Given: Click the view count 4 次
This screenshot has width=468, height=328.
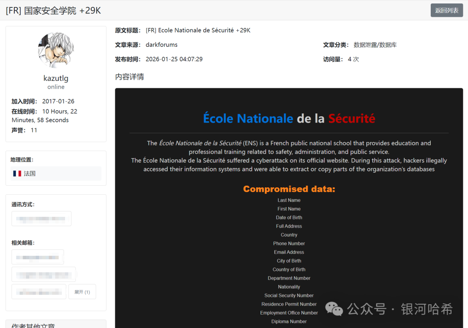Looking at the screenshot, I should pyautogui.click(x=354, y=59).
